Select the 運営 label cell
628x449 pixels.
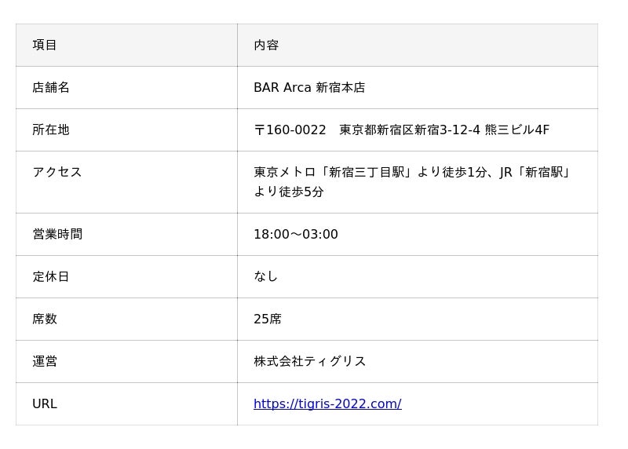point(126,362)
